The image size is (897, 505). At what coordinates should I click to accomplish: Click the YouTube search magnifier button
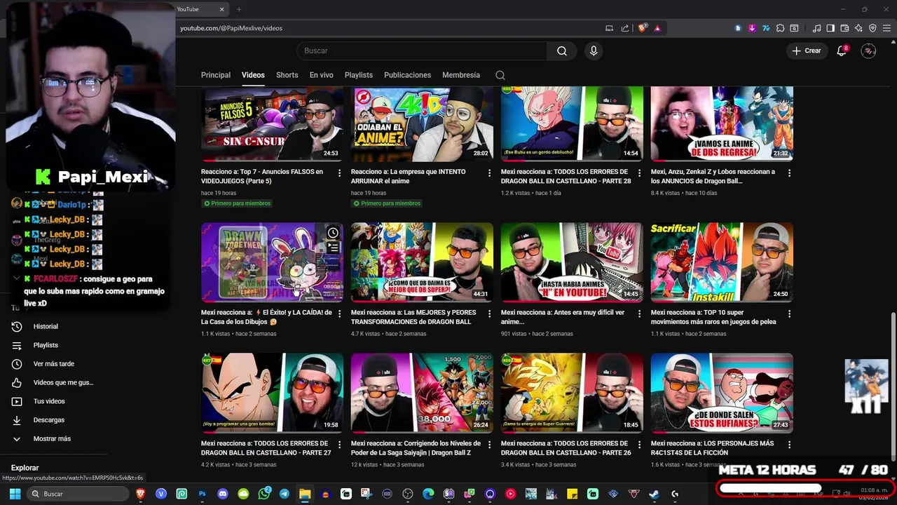pyautogui.click(x=562, y=50)
